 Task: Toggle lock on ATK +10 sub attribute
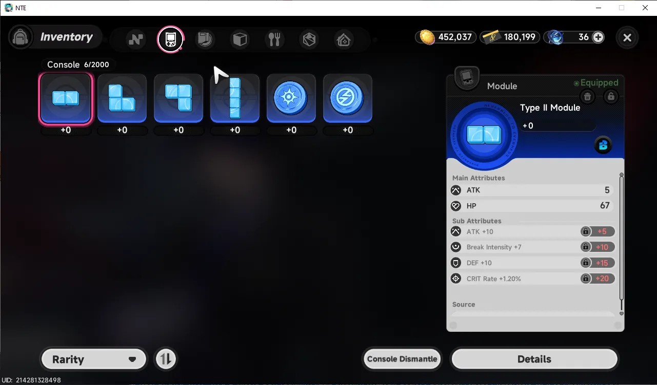coord(585,231)
